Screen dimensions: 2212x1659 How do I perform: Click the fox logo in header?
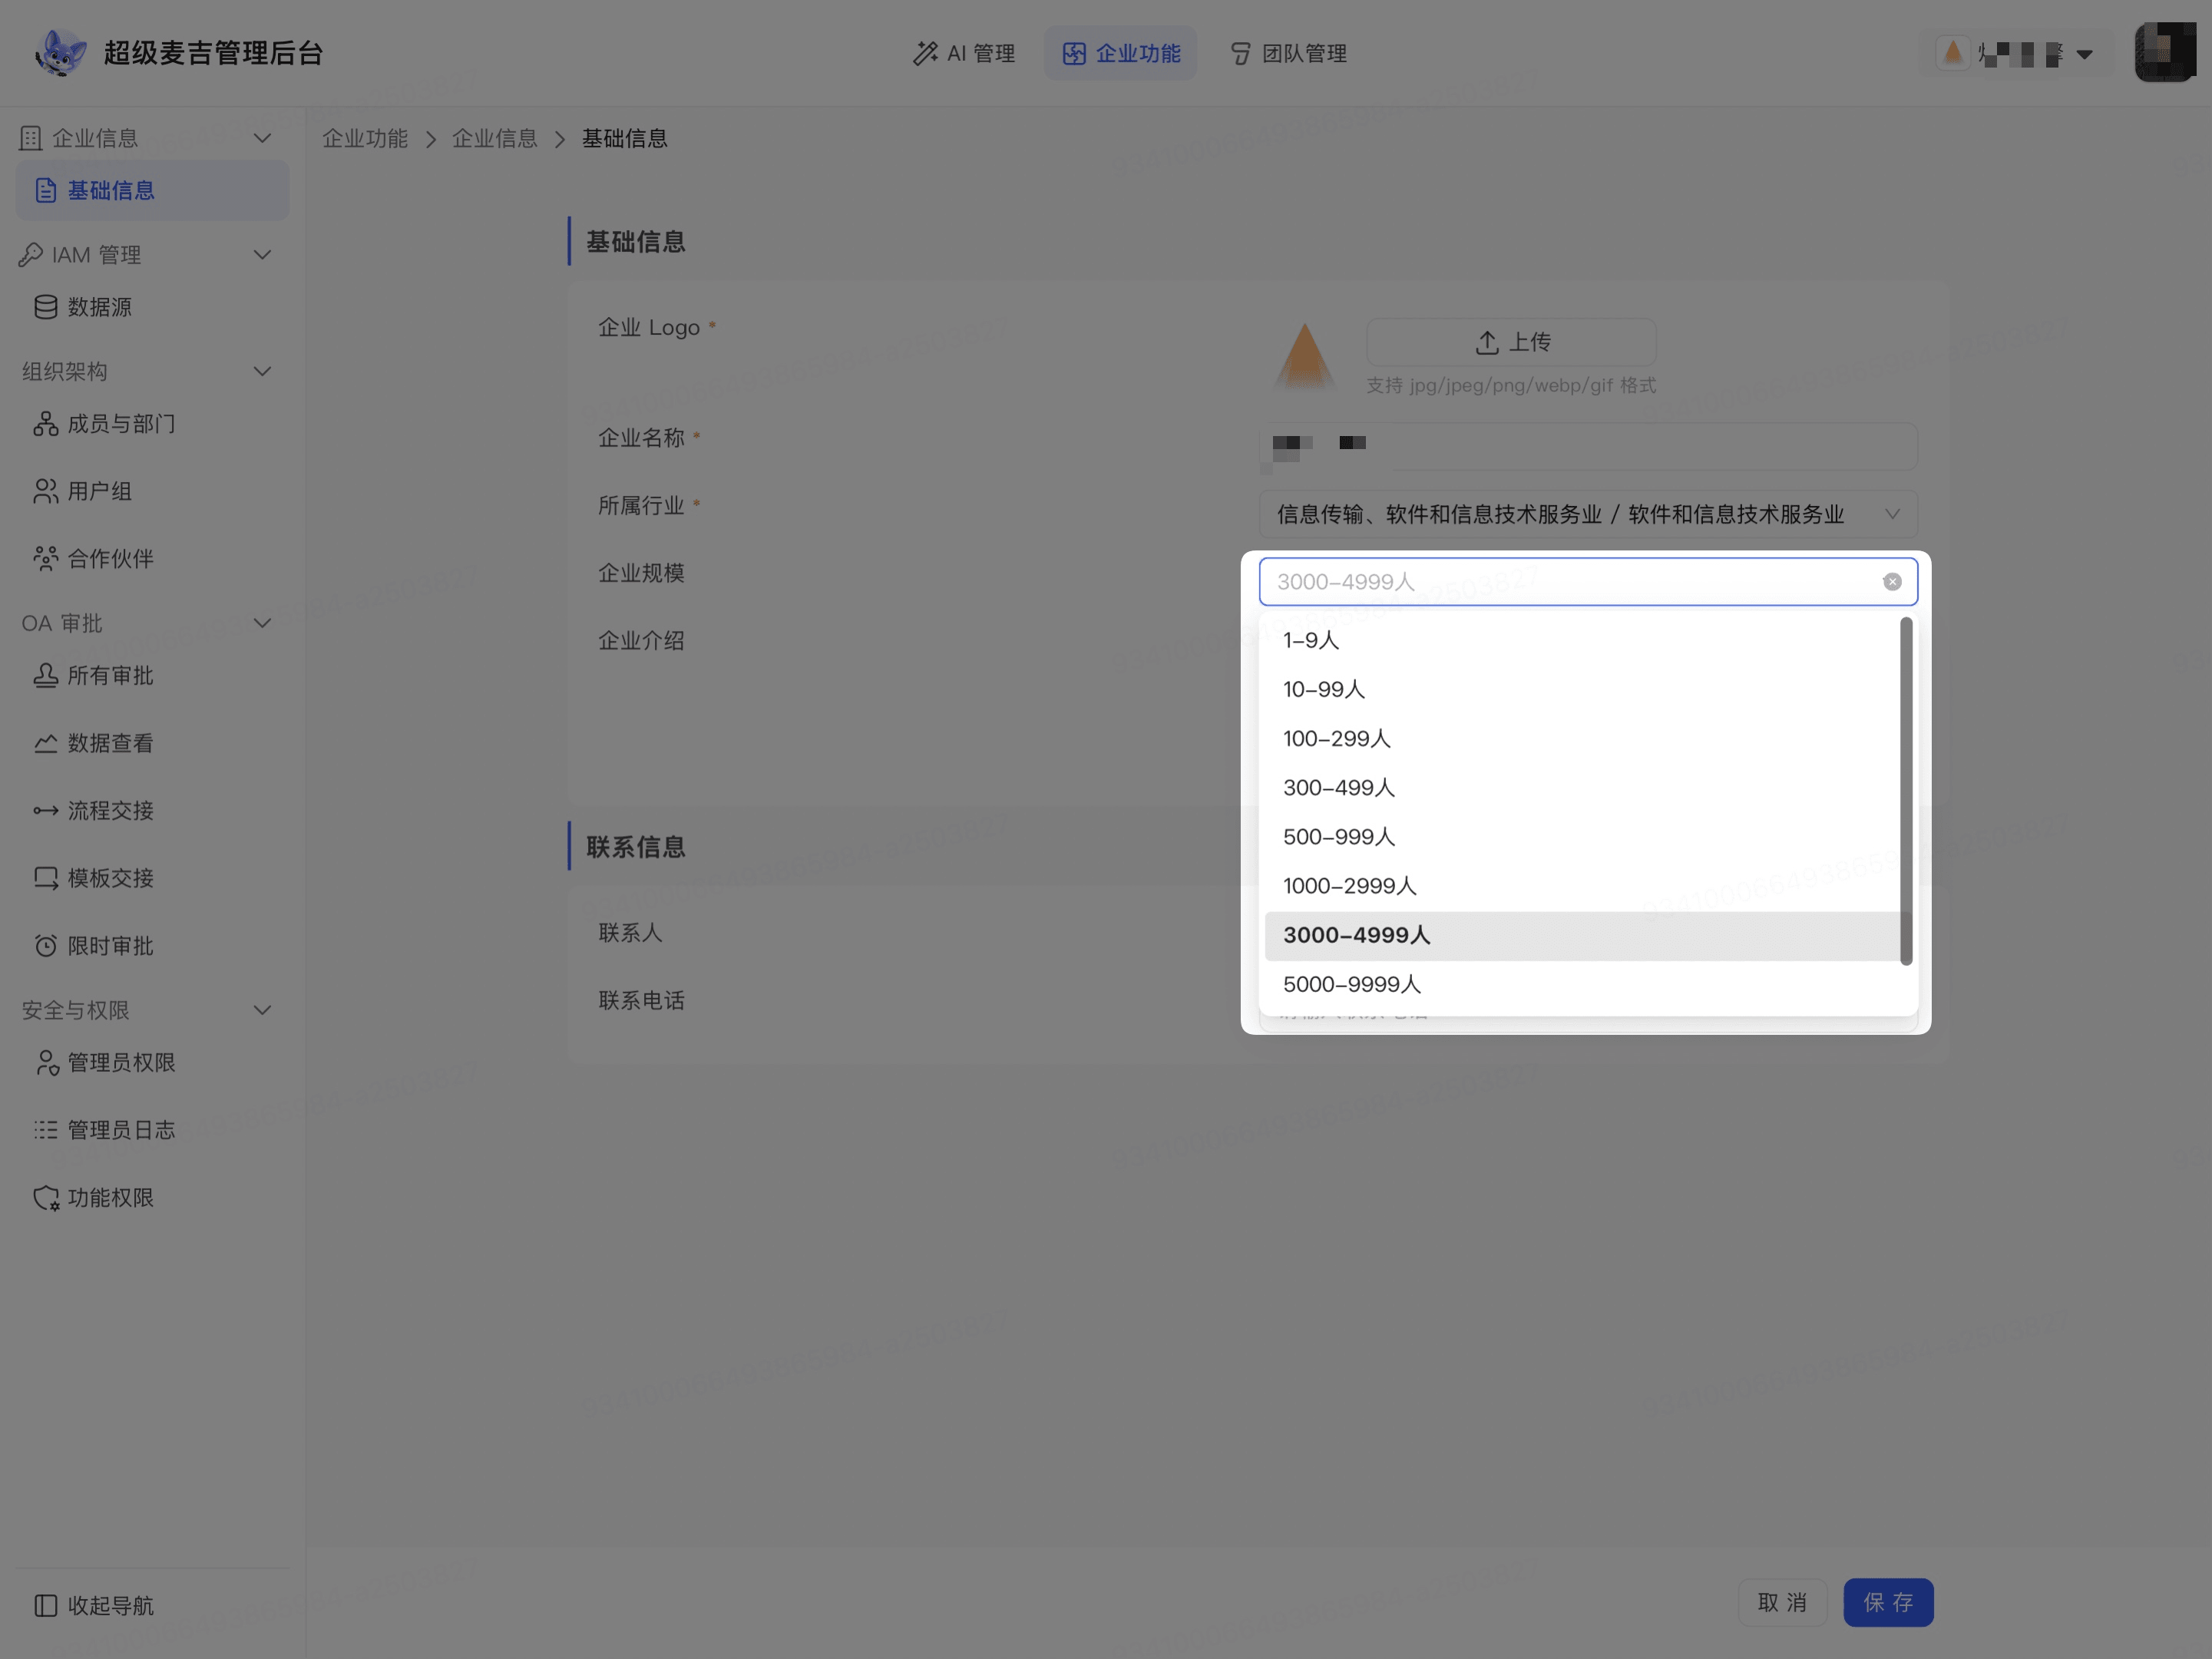click(x=60, y=52)
